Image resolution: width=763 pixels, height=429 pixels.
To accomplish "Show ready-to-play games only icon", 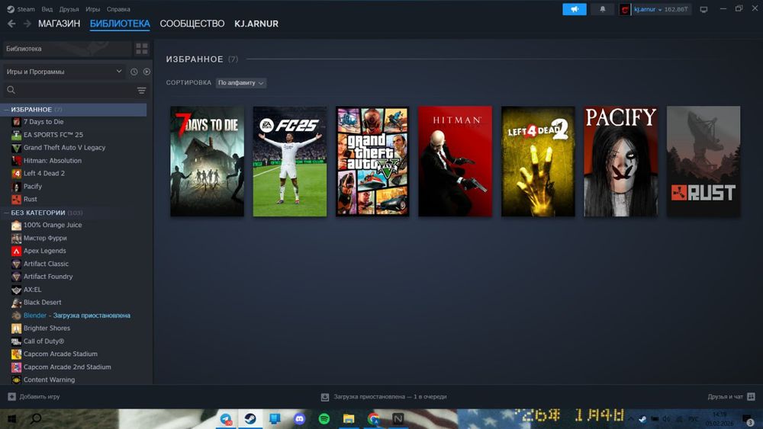I will coord(146,72).
